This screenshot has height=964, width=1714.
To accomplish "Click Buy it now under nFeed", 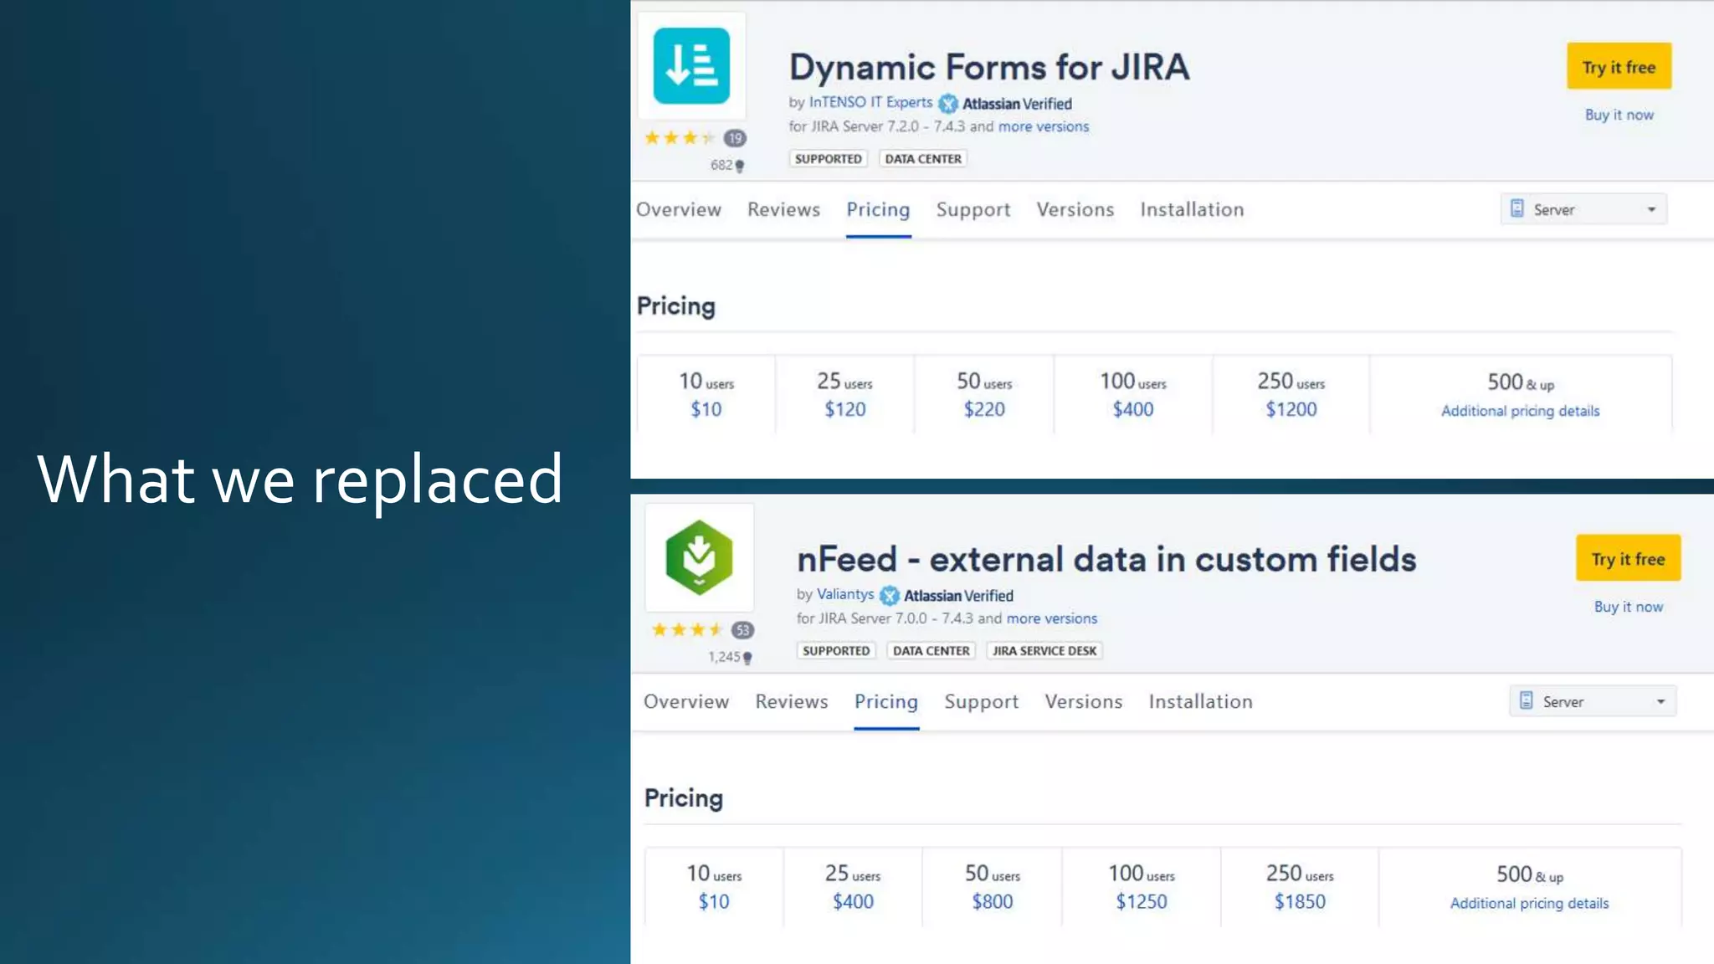I will (x=1628, y=607).
